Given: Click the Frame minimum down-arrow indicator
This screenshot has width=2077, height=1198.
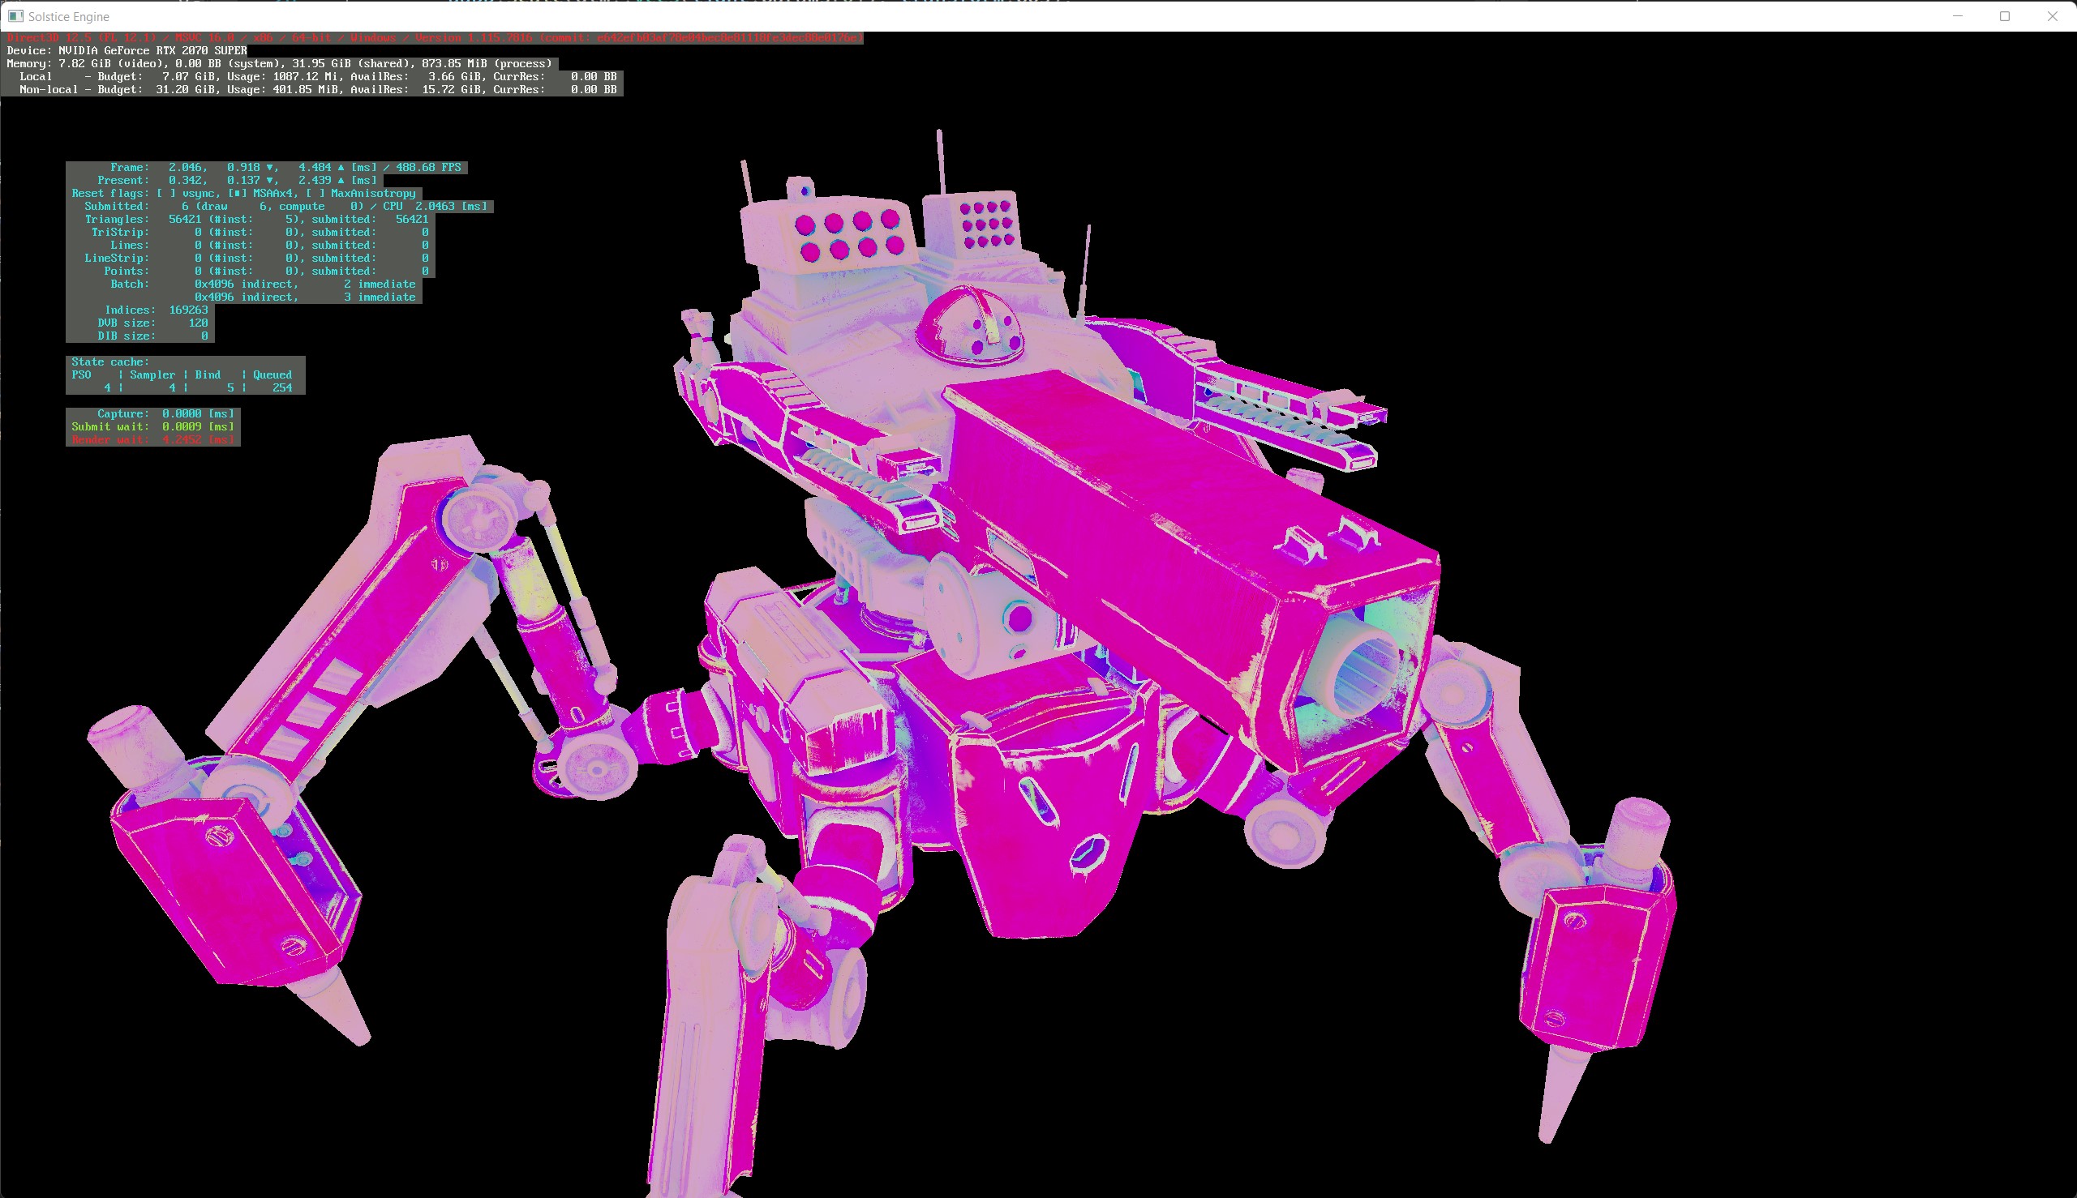Looking at the screenshot, I should click(269, 167).
